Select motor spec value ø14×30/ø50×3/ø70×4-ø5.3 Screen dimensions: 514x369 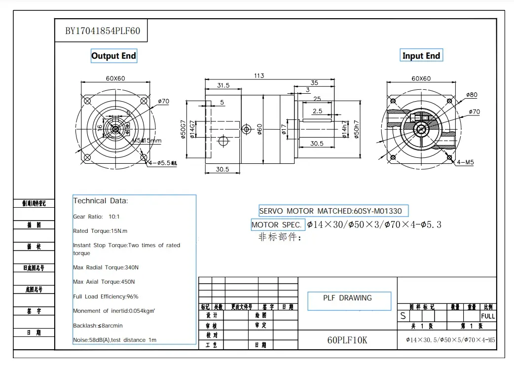[x=374, y=224]
